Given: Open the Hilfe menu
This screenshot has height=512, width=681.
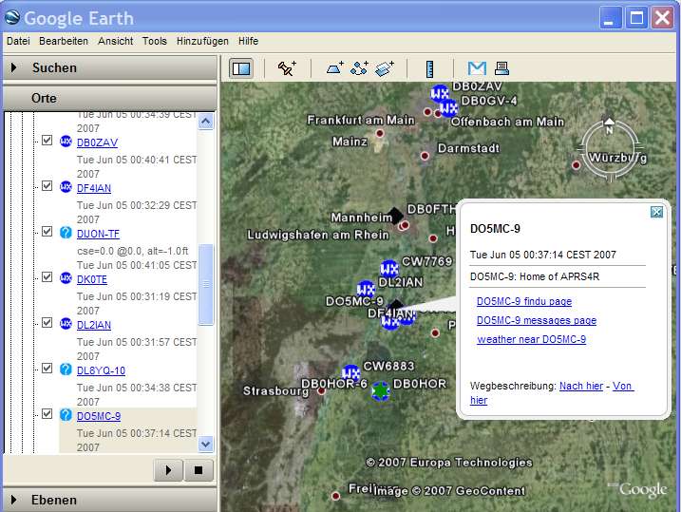Looking at the screenshot, I should tap(249, 41).
